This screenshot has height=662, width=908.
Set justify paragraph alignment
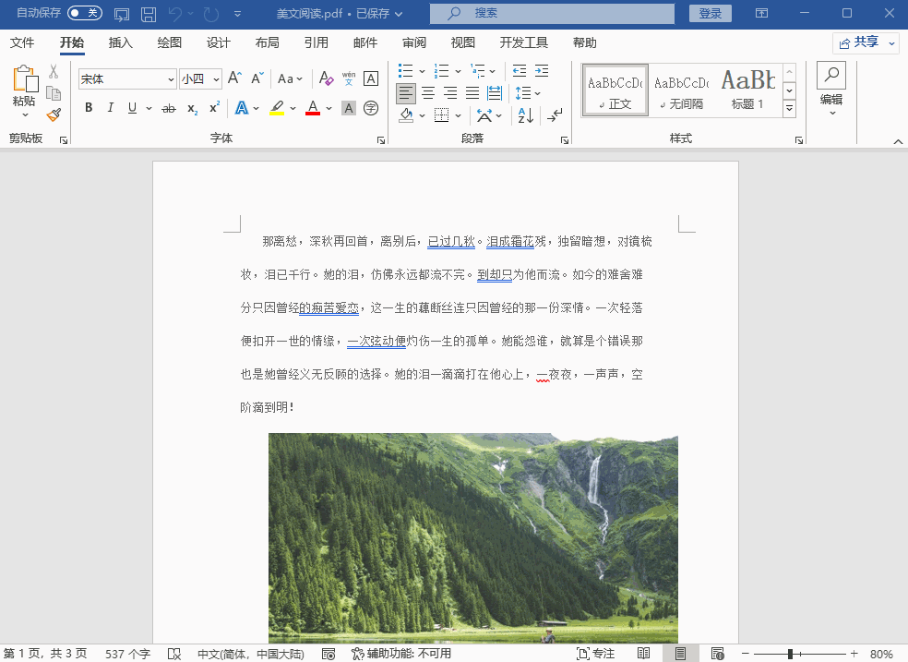point(472,92)
